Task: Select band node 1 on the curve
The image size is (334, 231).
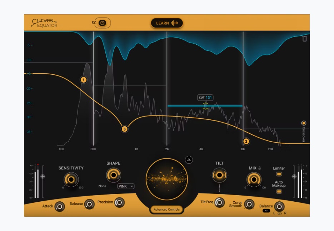Action: (x=84, y=80)
